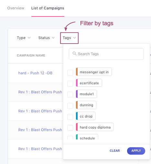
Task: Open the Status filter dropdown
Action: (47, 38)
